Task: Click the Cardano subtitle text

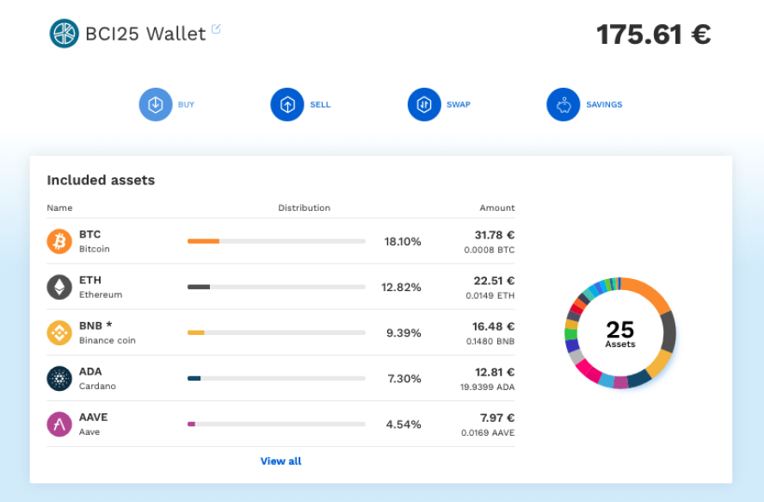Action: pos(97,386)
